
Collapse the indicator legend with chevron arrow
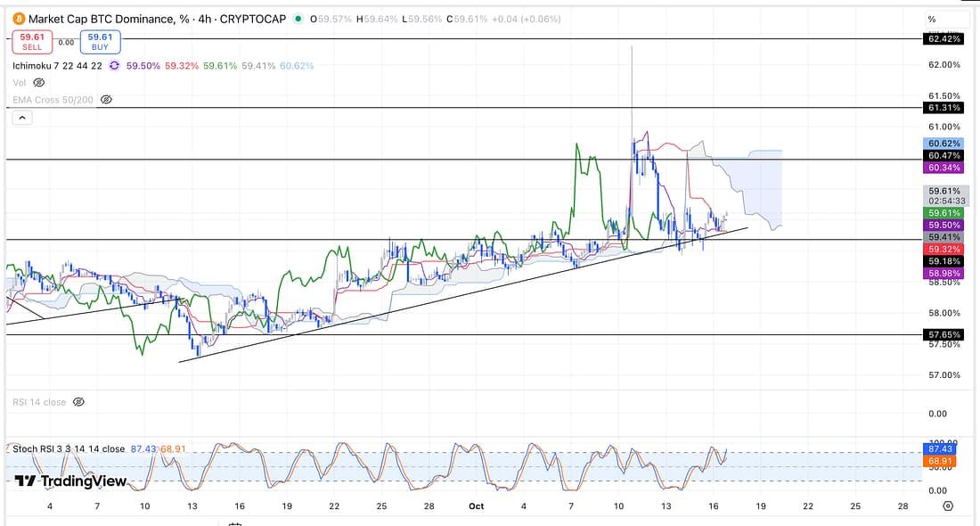pos(22,117)
